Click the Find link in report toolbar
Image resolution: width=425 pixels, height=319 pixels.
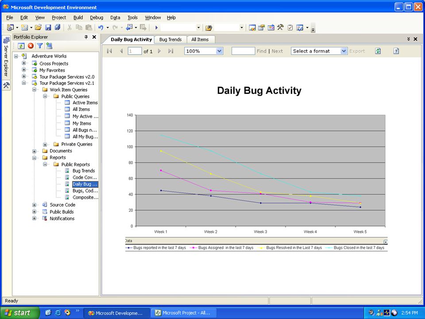262,51
